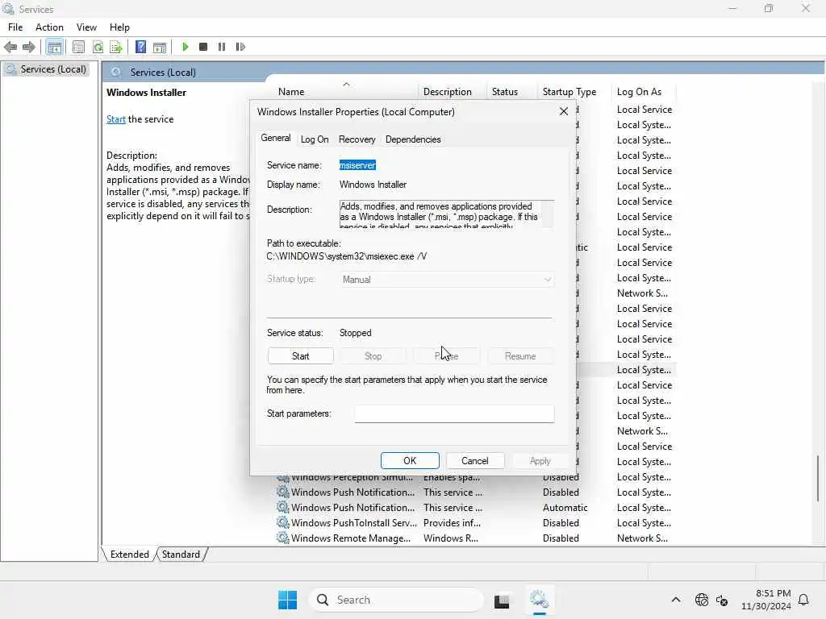
Task: Click the Export List toolbar icon
Action: [116, 47]
